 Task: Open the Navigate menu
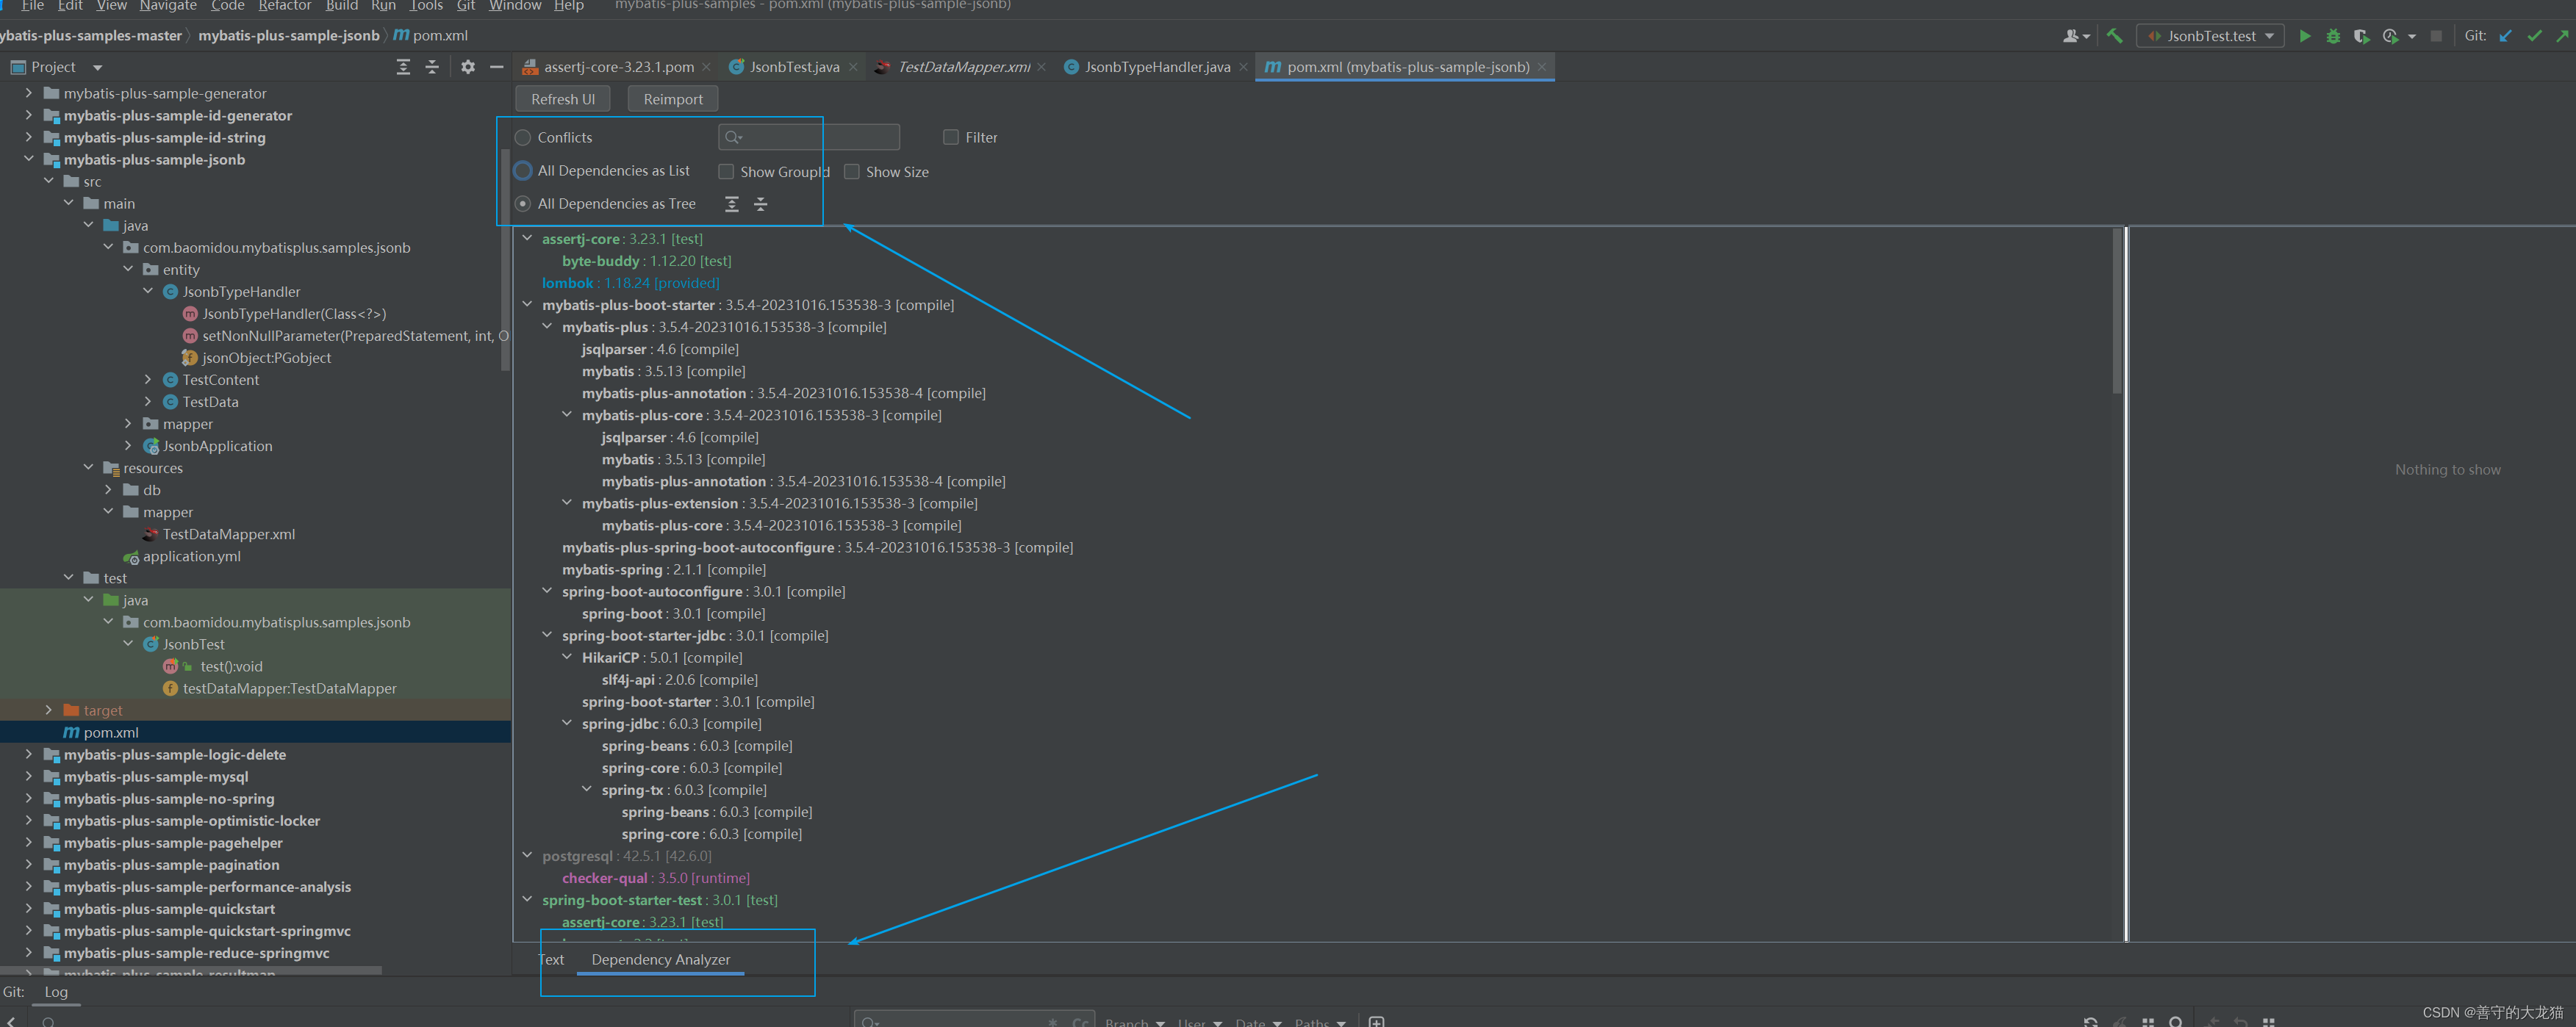coord(168,6)
